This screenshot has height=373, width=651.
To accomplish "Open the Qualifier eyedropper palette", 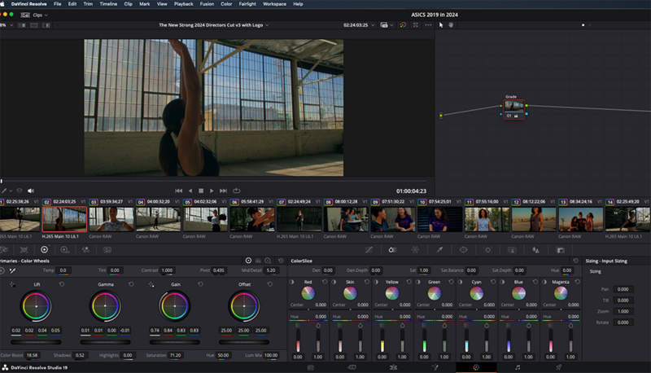I will pos(439,250).
